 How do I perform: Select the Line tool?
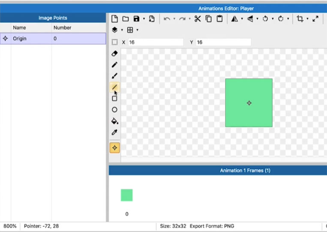click(x=114, y=87)
